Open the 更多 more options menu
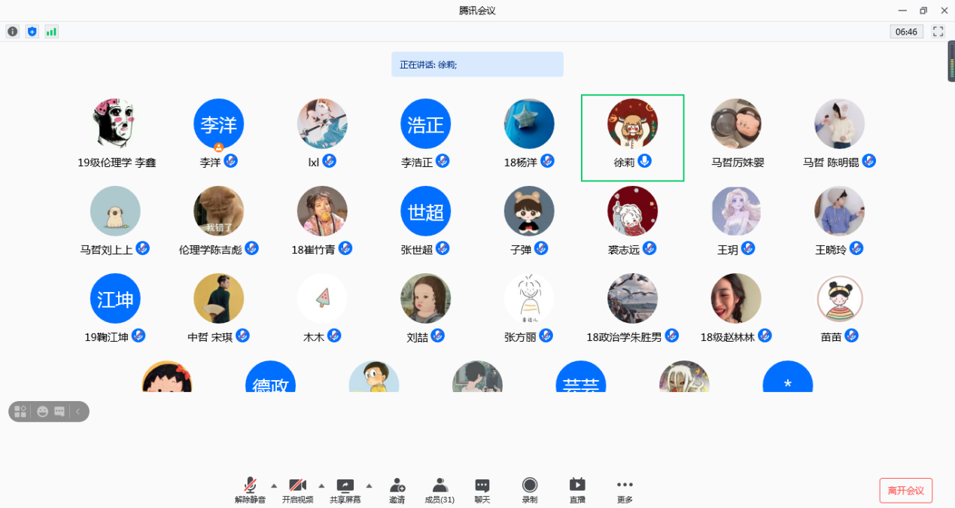955x508 pixels. coord(625,490)
